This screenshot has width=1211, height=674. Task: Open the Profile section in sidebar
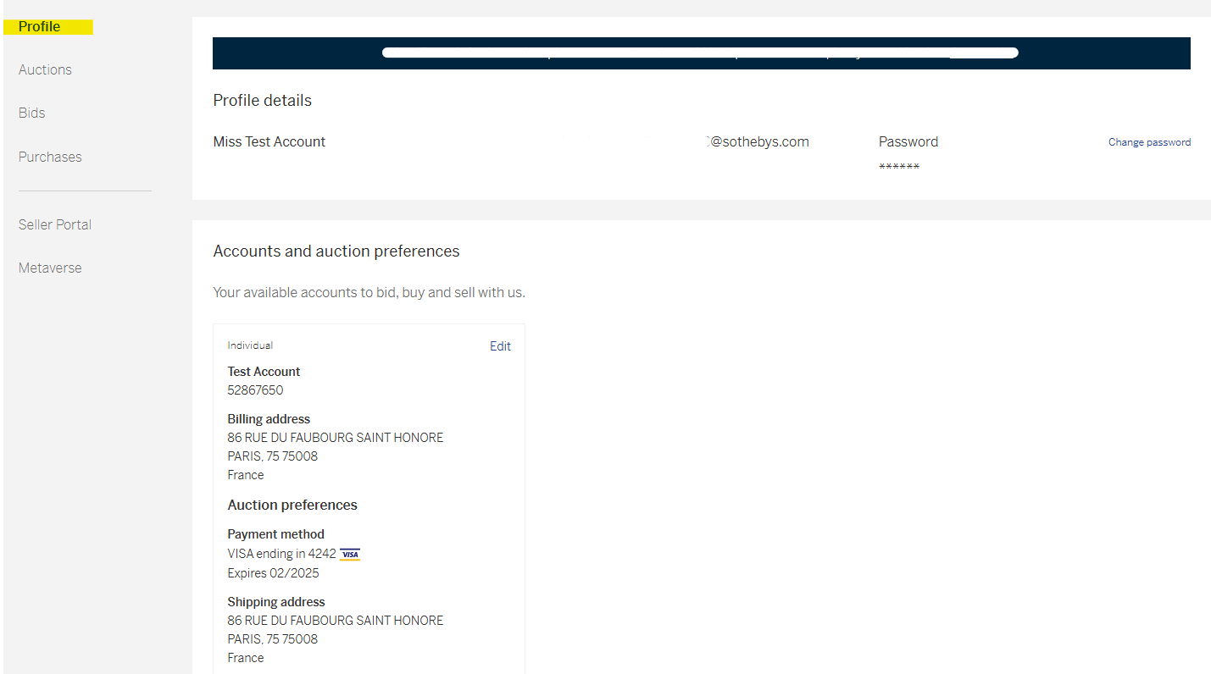(40, 26)
